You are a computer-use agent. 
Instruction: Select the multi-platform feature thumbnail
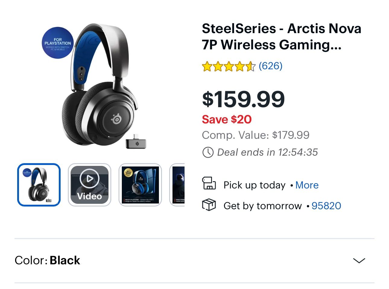tap(140, 185)
